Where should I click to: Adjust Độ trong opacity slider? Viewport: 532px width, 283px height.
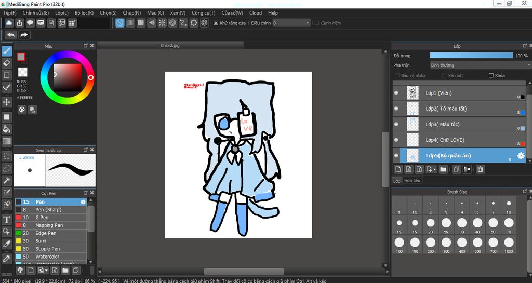click(x=471, y=55)
